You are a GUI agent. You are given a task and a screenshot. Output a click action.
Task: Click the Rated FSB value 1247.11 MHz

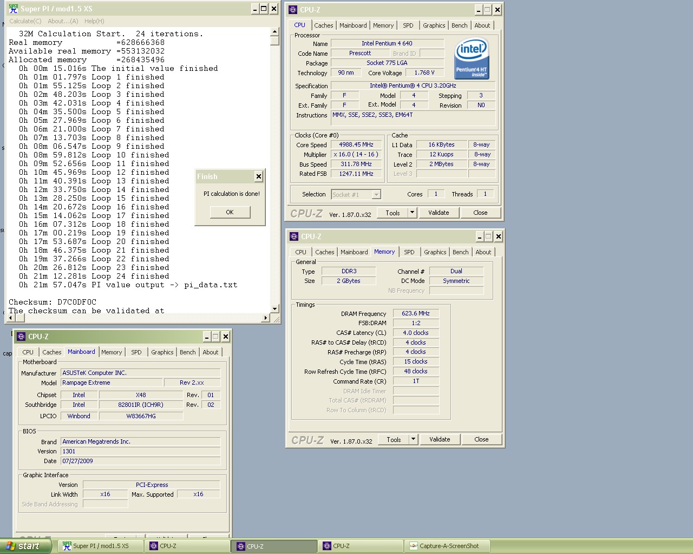[x=356, y=174]
